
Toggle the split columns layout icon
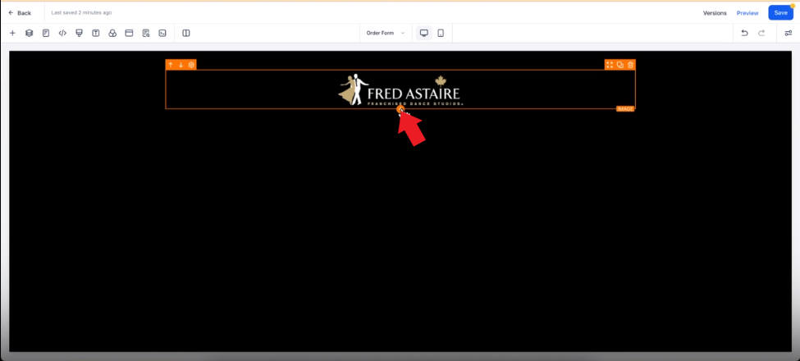[186, 33]
